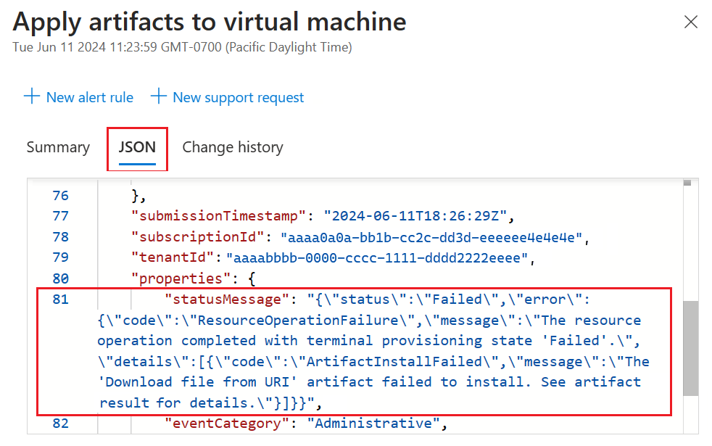Open a New support request
This screenshot has height=446, width=712.
coord(238,97)
